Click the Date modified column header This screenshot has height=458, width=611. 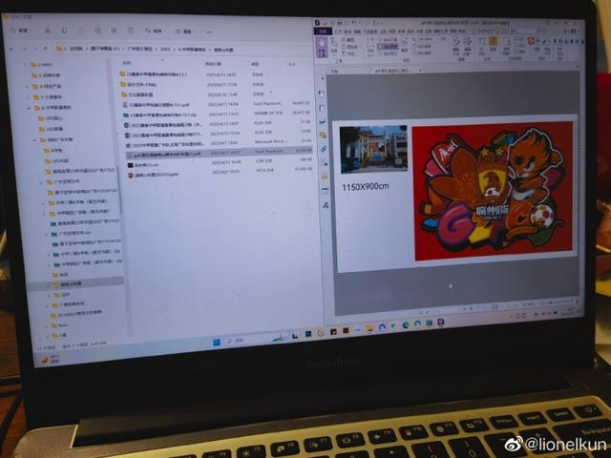click(x=214, y=64)
